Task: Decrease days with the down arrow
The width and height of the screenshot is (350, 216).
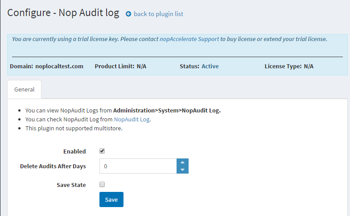Action: (183, 170)
